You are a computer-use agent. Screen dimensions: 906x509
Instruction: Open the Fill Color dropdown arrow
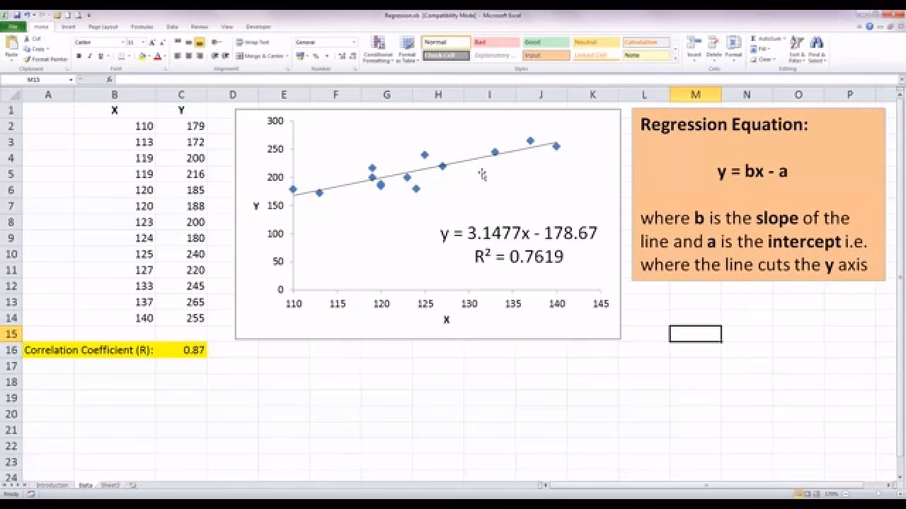150,56
